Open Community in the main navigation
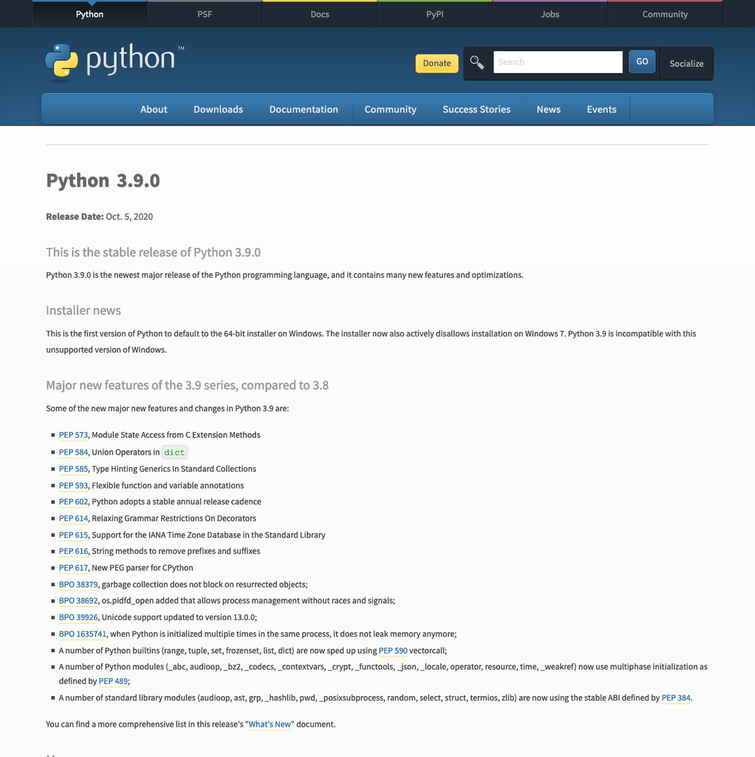 (390, 109)
